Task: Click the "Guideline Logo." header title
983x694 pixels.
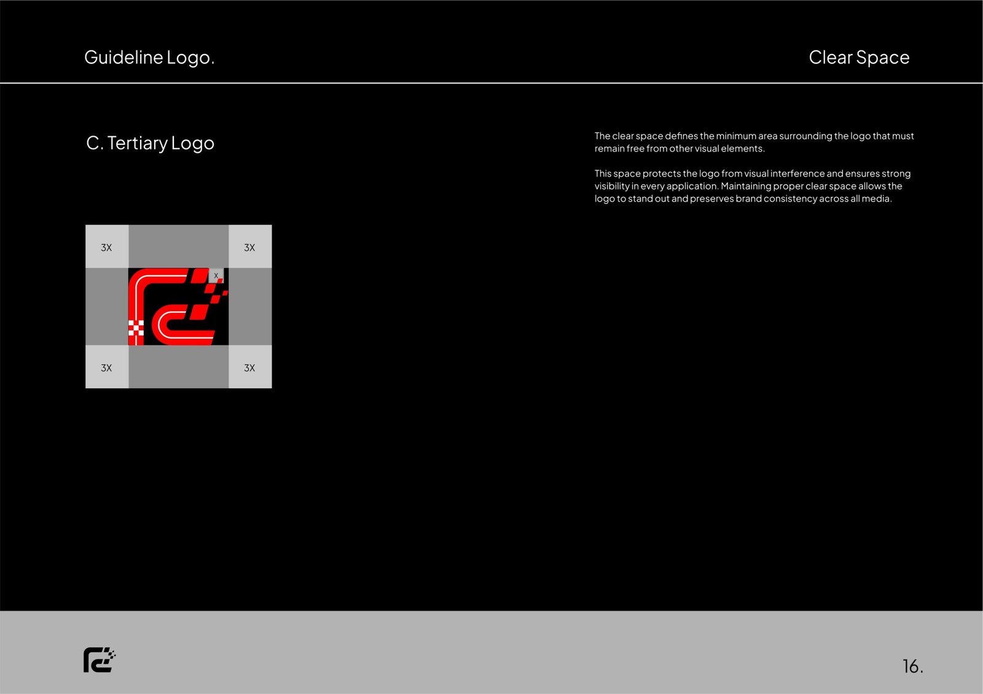Action: [x=149, y=57]
